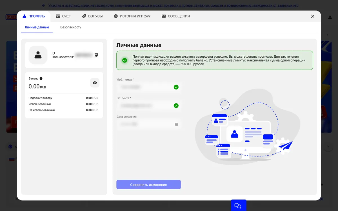Copy the user ID with copy icon
This screenshot has width=338, height=211.
coord(96,55)
